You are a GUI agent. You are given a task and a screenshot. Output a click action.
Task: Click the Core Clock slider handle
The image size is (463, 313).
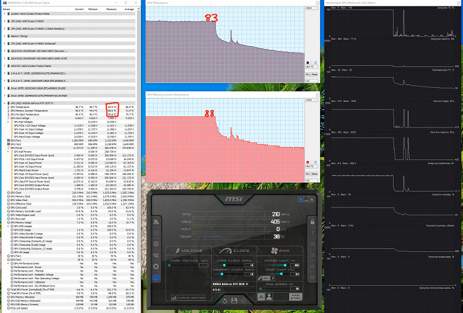tap(224, 265)
